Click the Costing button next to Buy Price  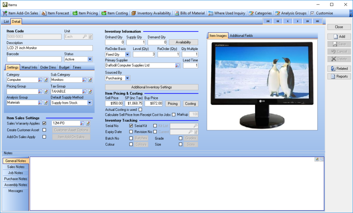191,104
